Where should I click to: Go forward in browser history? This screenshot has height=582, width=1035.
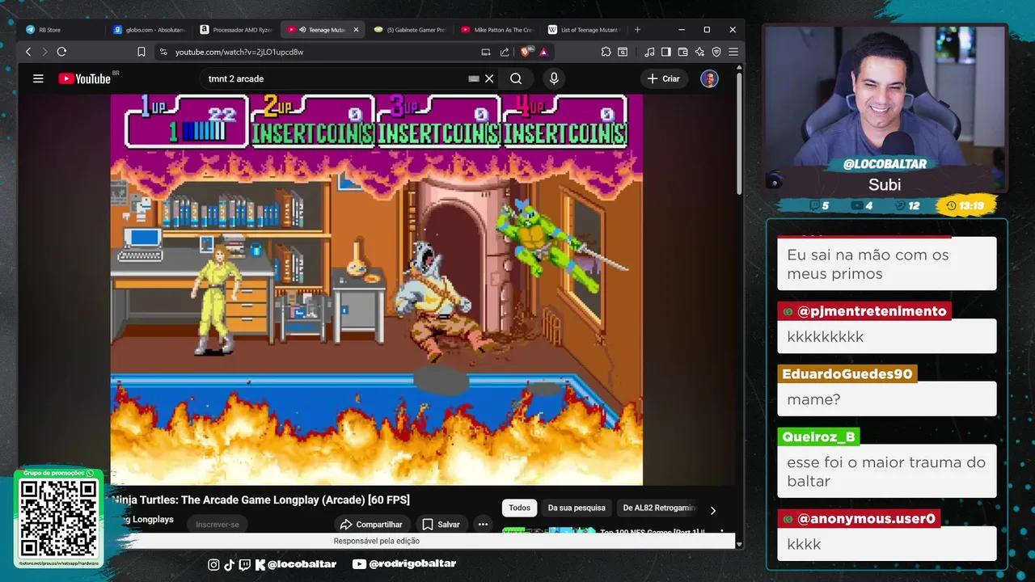(x=44, y=52)
